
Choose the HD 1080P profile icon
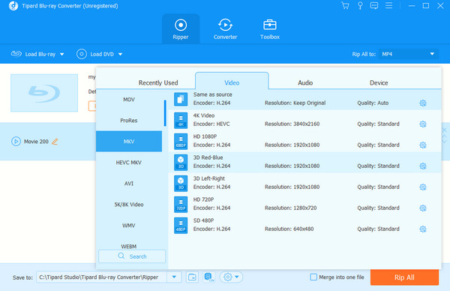[x=181, y=141]
